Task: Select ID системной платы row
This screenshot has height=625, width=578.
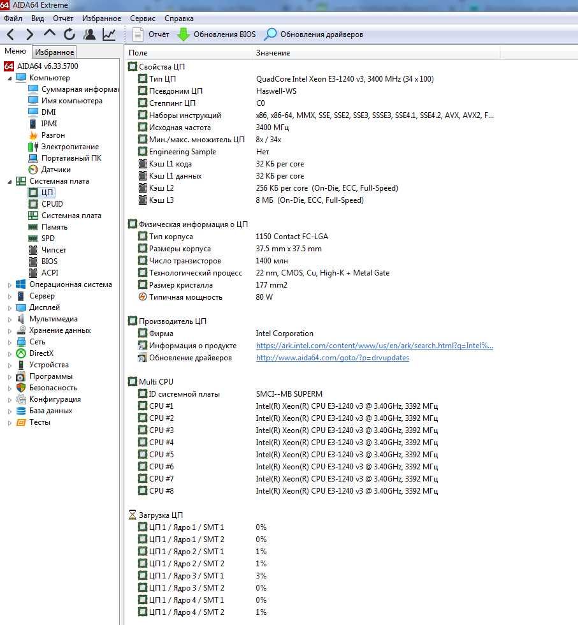Action: tap(230, 394)
